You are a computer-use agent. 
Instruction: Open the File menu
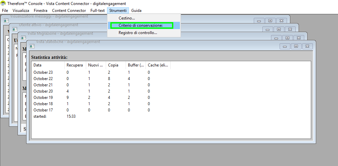5,11
